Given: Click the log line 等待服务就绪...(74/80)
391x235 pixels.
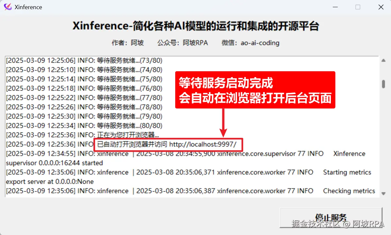Looking at the screenshot, I should 84,70.
